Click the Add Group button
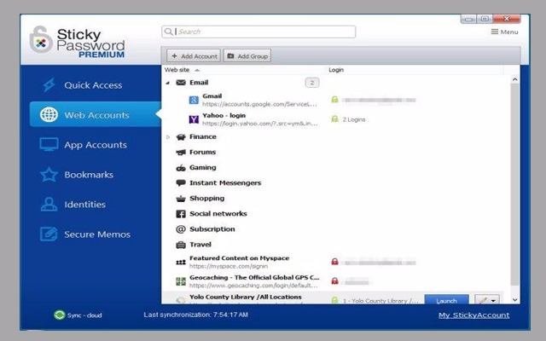Viewport: 546px width, 341px height. (247, 56)
